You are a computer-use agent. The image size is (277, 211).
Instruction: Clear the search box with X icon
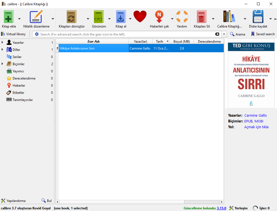click(x=217, y=34)
